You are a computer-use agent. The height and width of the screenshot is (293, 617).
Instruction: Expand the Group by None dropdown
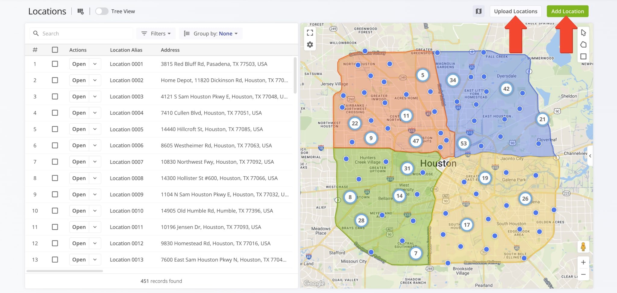click(211, 33)
